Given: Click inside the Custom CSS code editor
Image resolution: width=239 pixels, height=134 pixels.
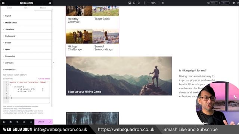Looking at the screenshot, I should click(27, 92).
